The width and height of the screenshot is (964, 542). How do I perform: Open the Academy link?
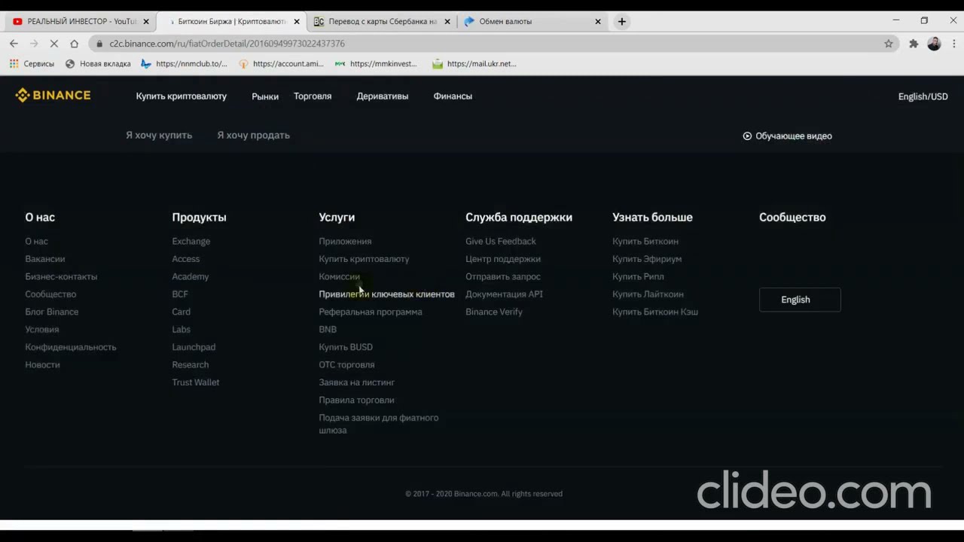(191, 276)
